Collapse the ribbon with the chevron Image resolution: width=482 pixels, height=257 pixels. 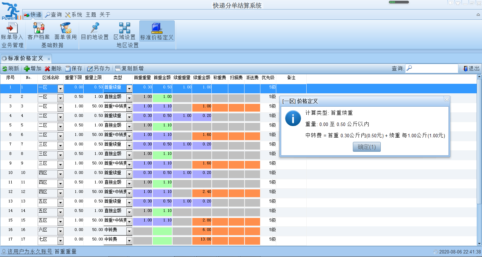478,15
